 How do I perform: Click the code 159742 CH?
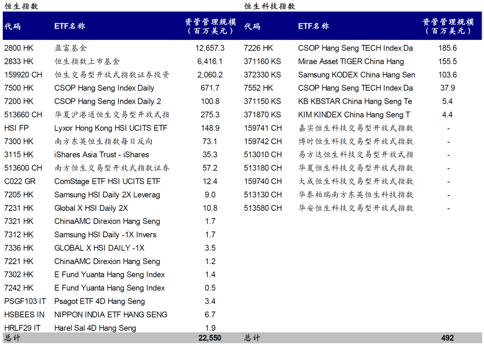(263, 141)
